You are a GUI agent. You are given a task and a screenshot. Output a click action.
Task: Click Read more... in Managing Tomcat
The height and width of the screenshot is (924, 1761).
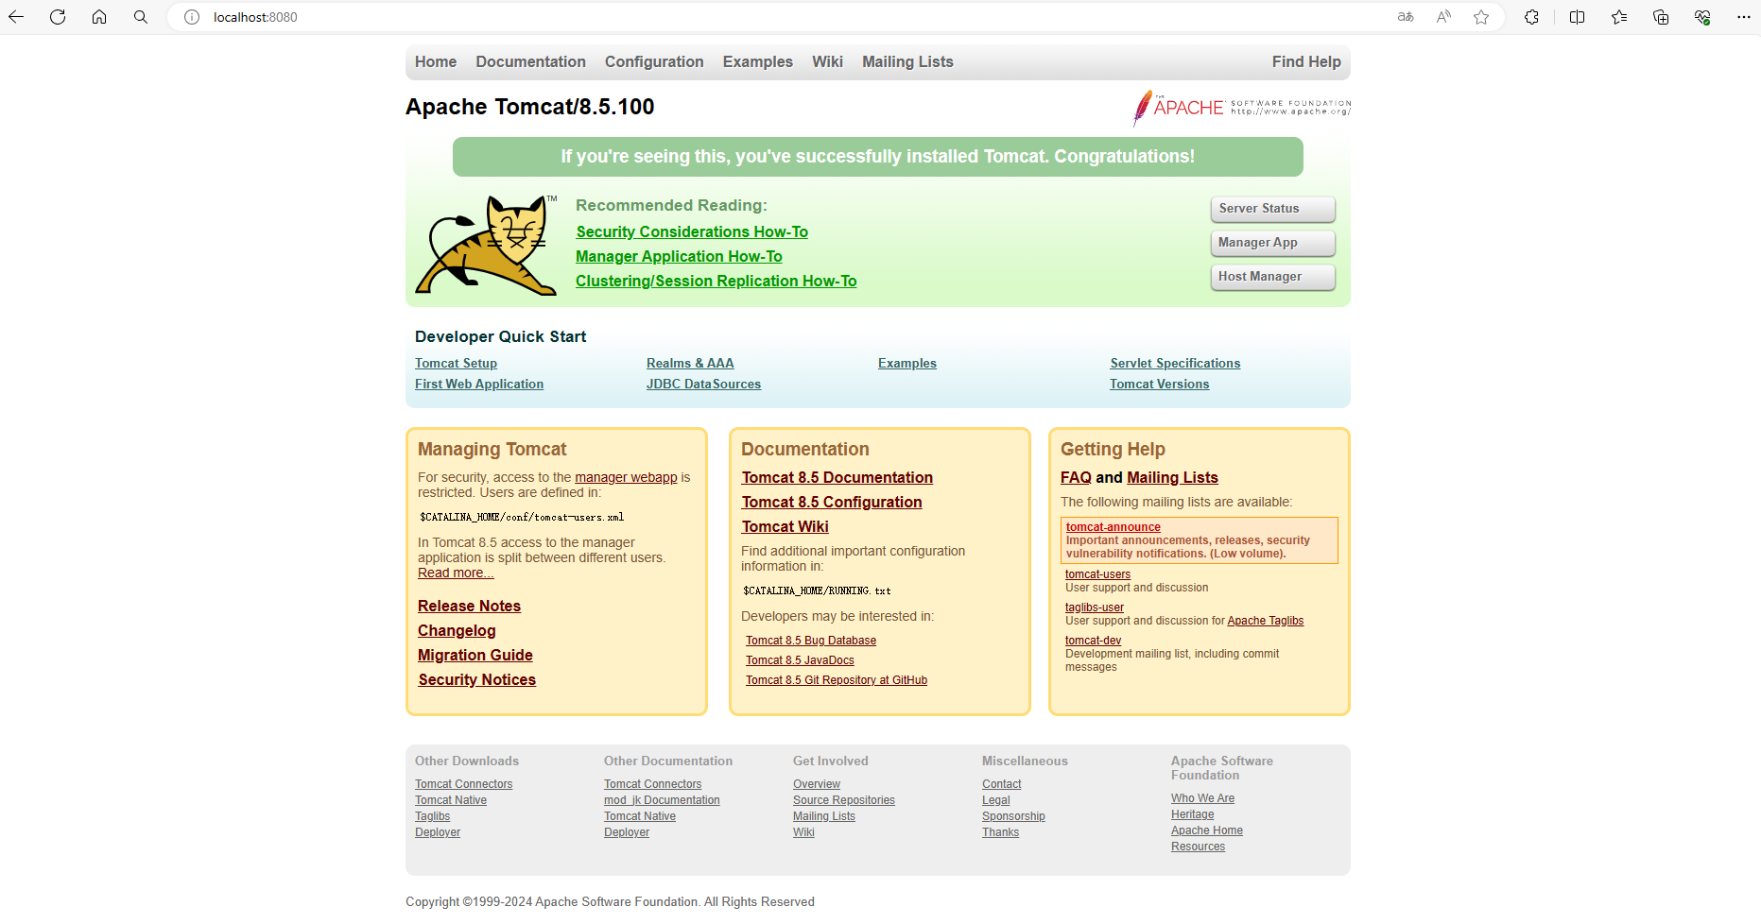pos(456,573)
